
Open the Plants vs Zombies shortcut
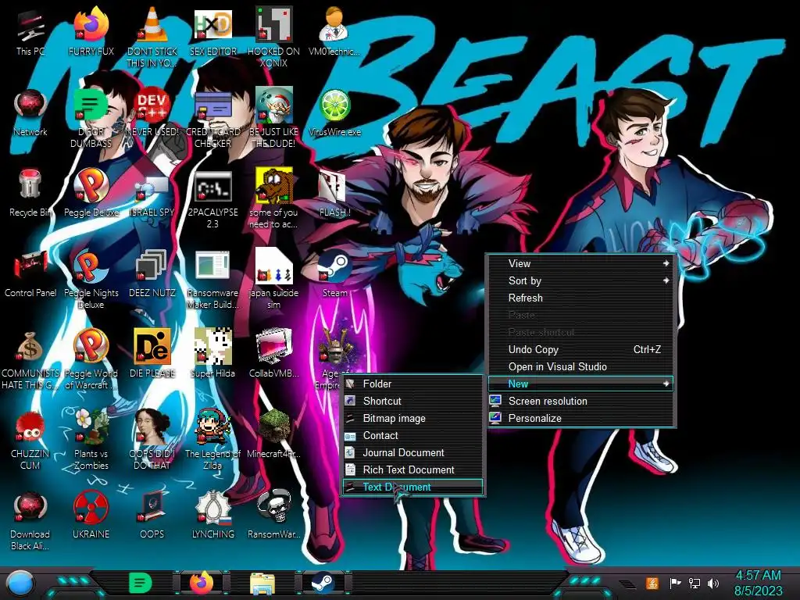pyautogui.click(x=91, y=440)
